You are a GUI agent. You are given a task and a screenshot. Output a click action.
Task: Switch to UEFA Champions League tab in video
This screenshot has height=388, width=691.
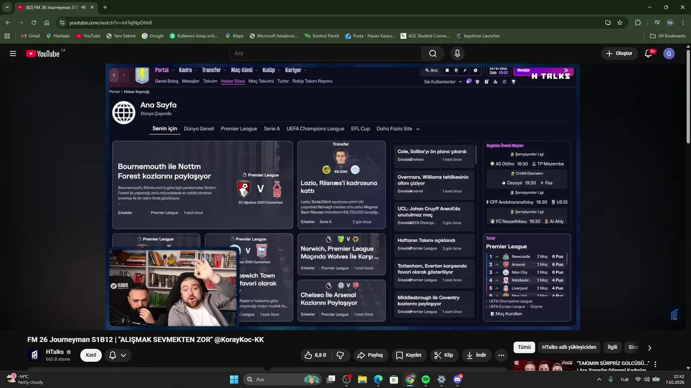click(x=315, y=129)
